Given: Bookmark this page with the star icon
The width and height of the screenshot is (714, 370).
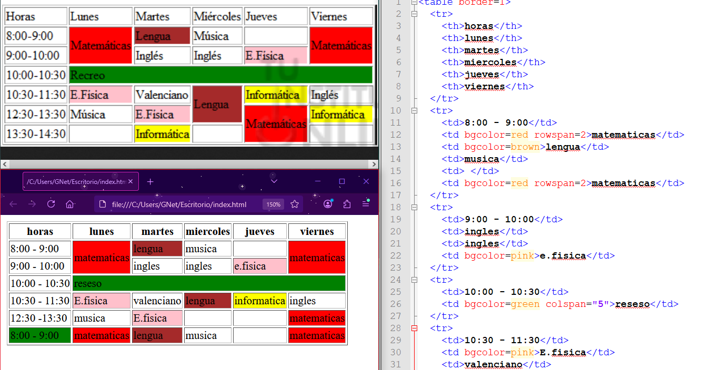Looking at the screenshot, I should pyautogui.click(x=295, y=204).
